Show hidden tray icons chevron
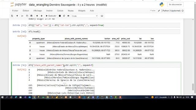Viewport: 196px width, 110px height. tap(169, 97)
